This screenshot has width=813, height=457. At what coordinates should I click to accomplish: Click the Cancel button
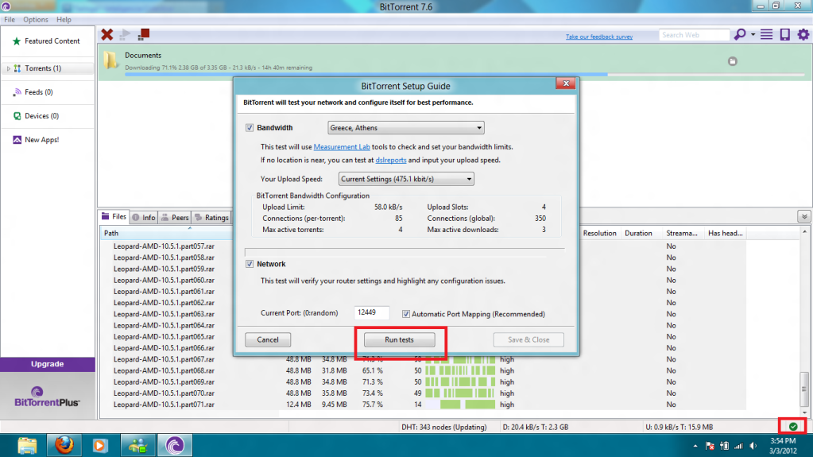(x=268, y=339)
